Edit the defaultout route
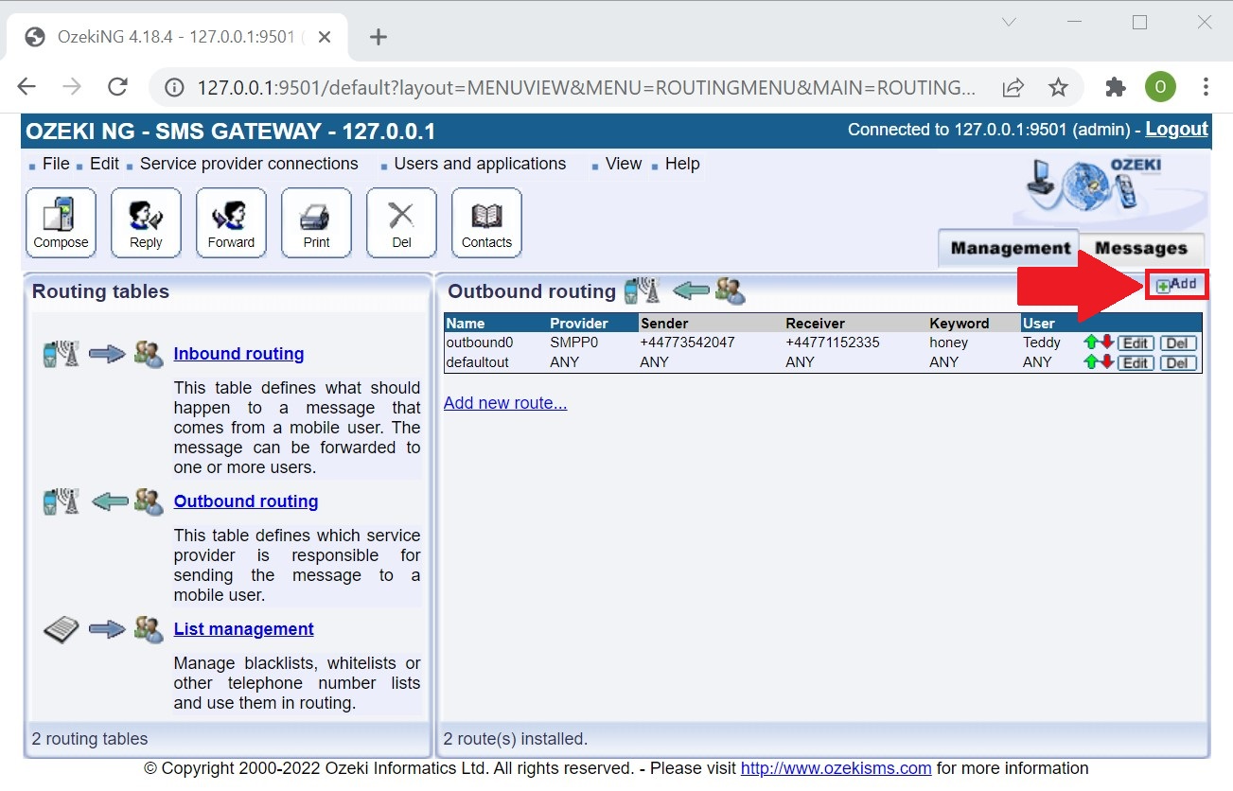The image size is (1233, 791). 1136,362
